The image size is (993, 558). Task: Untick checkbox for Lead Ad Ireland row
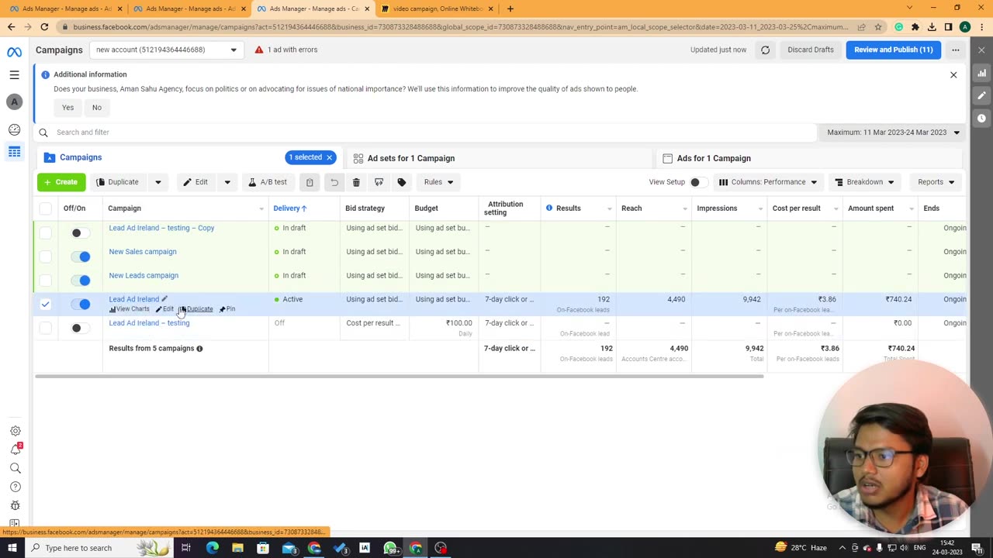coord(46,304)
